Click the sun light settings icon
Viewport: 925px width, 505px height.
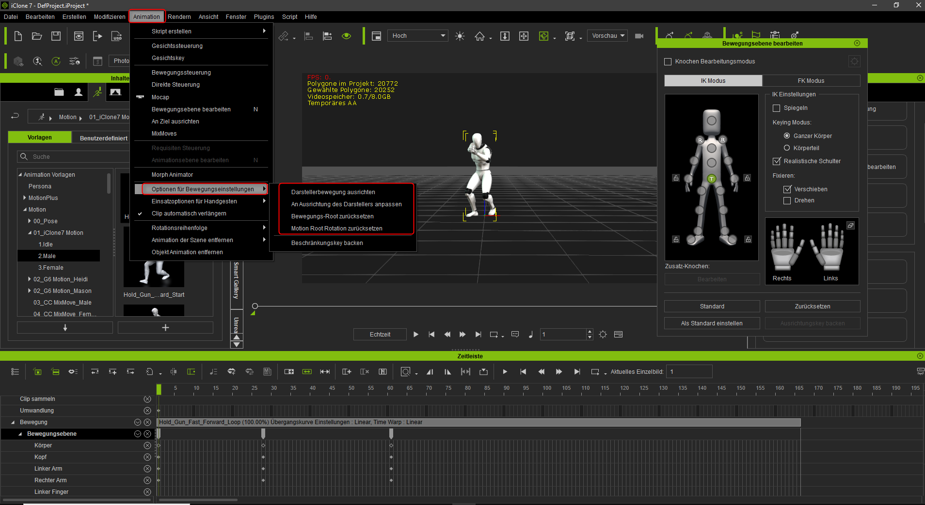coord(460,36)
